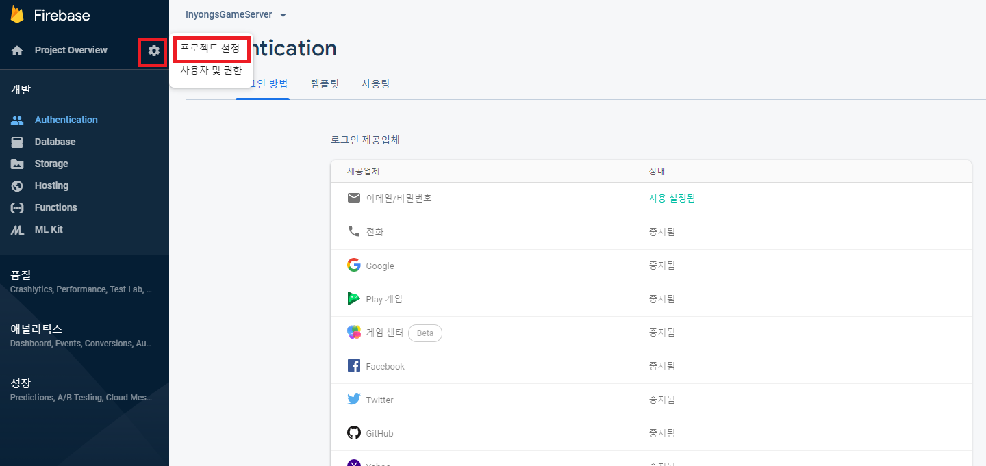Click the Database icon in sidebar
Screen dimensions: 986x466
17,142
